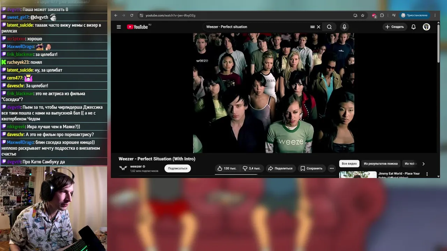Select the cut-off 'Из той' chip
The width and height of the screenshot is (447, 251).
pos(410,163)
